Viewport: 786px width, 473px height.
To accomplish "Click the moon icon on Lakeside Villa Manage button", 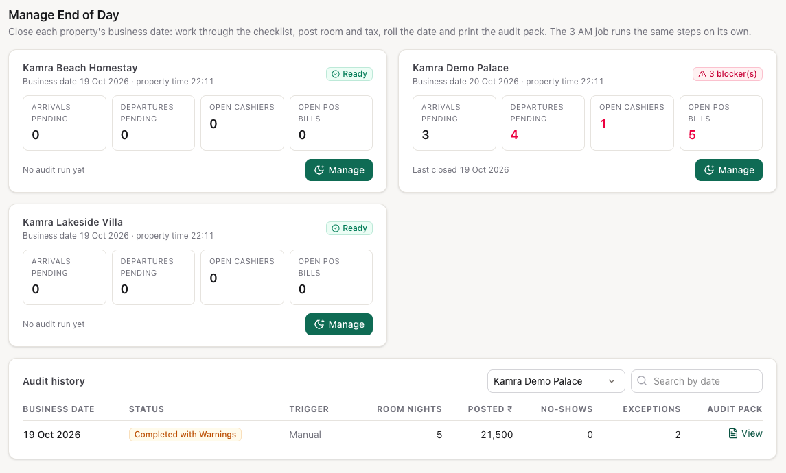I will point(319,324).
